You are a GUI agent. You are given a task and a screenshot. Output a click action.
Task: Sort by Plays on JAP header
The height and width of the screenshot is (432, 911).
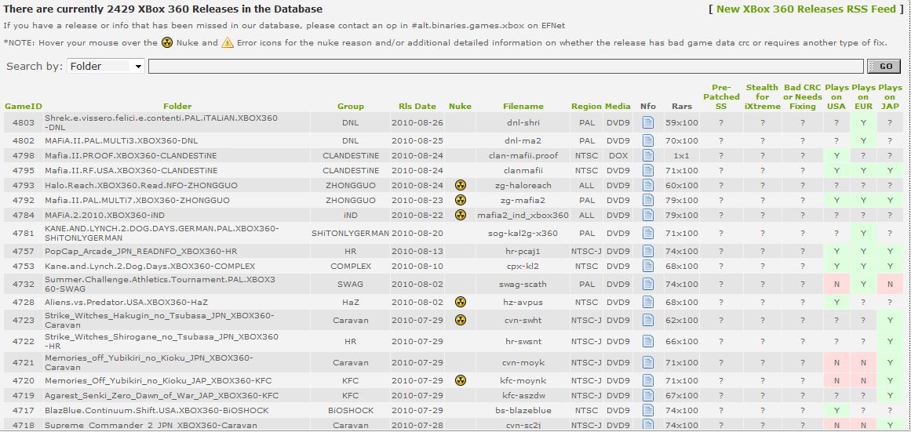coord(890,97)
